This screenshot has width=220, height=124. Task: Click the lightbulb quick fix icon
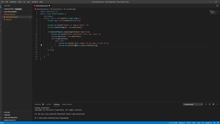coord(41,45)
